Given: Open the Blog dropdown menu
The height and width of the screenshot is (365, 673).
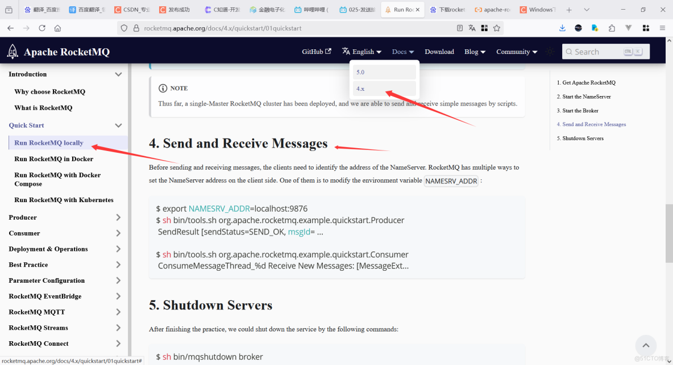Looking at the screenshot, I should coord(475,52).
